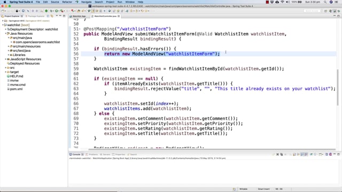This screenshot has width=342, height=192.
Task: Click the globe web browser toolbar icon
Action: [110, 11]
